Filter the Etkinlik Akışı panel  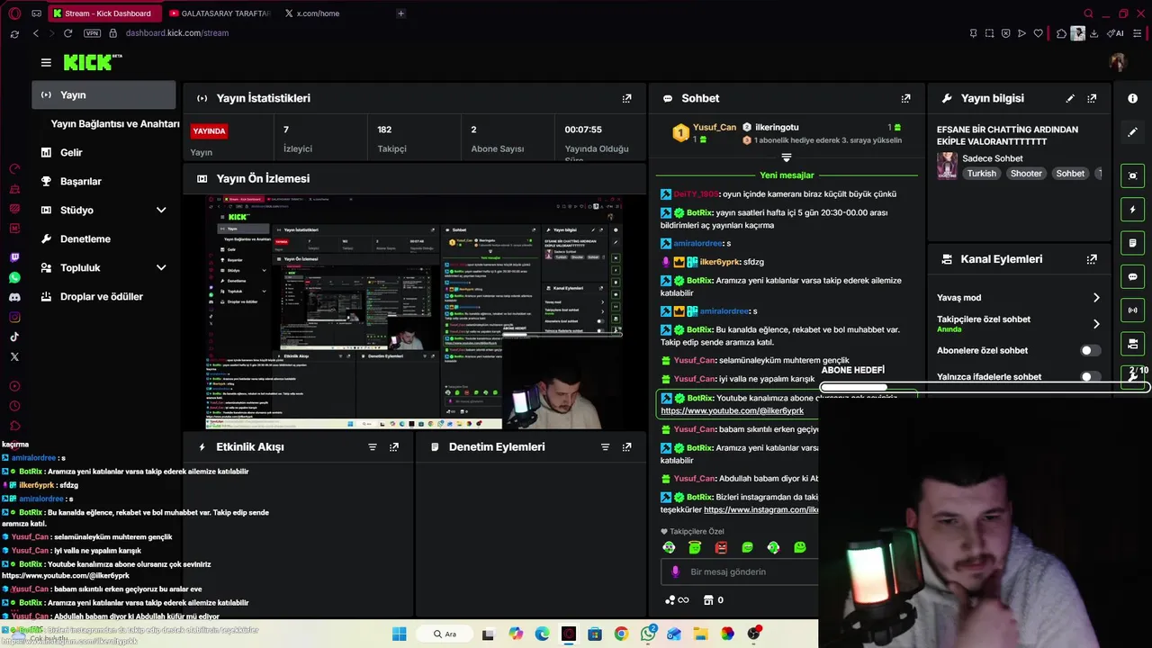click(x=373, y=446)
